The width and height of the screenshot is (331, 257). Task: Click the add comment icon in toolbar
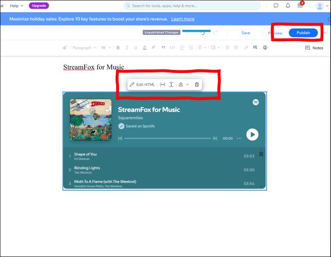[255, 47]
